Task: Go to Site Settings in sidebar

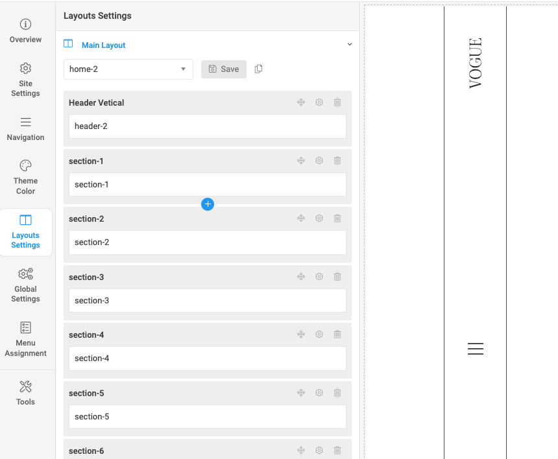Action: [26, 80]
